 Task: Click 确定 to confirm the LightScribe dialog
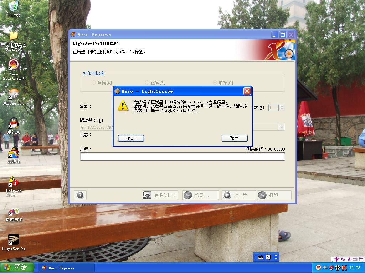coord(131,138)
